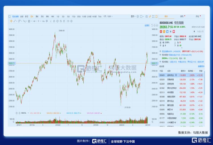Click the 查看更多 view more link
The height and width of the screenshot is (145, 213).
[201, 66]
